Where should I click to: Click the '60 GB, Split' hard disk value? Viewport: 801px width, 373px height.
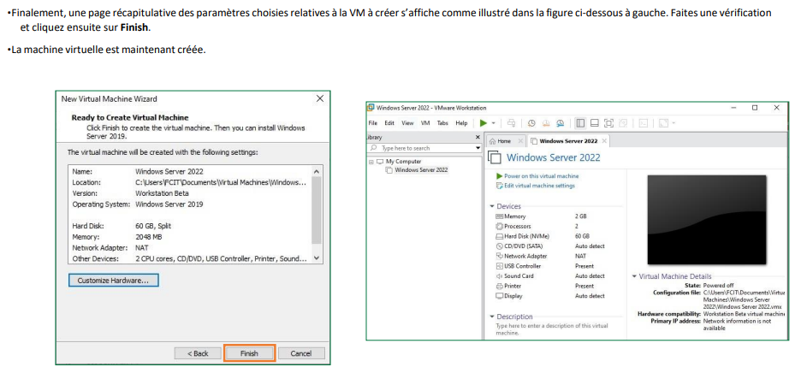[x=153, y=226]
